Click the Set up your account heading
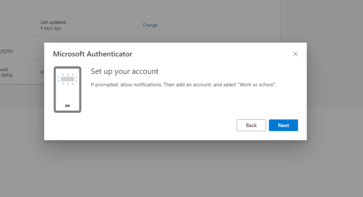 [x=124, y=71]
